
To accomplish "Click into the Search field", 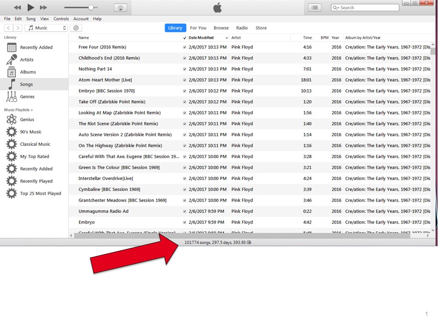I will (x=365, y=8).
